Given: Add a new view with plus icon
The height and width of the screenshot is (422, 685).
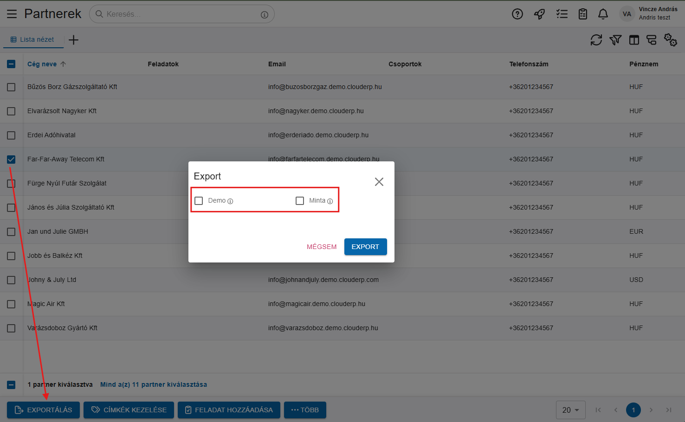Looking at the screenshot, I should point(73,40).
